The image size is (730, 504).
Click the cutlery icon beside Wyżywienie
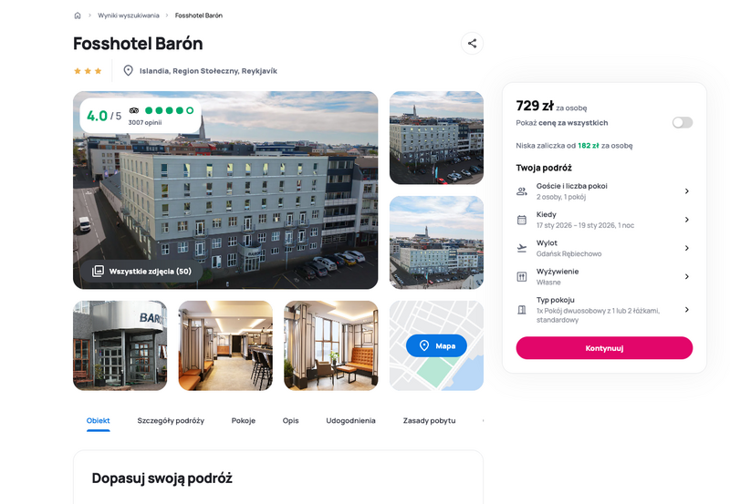click(522, 277)
